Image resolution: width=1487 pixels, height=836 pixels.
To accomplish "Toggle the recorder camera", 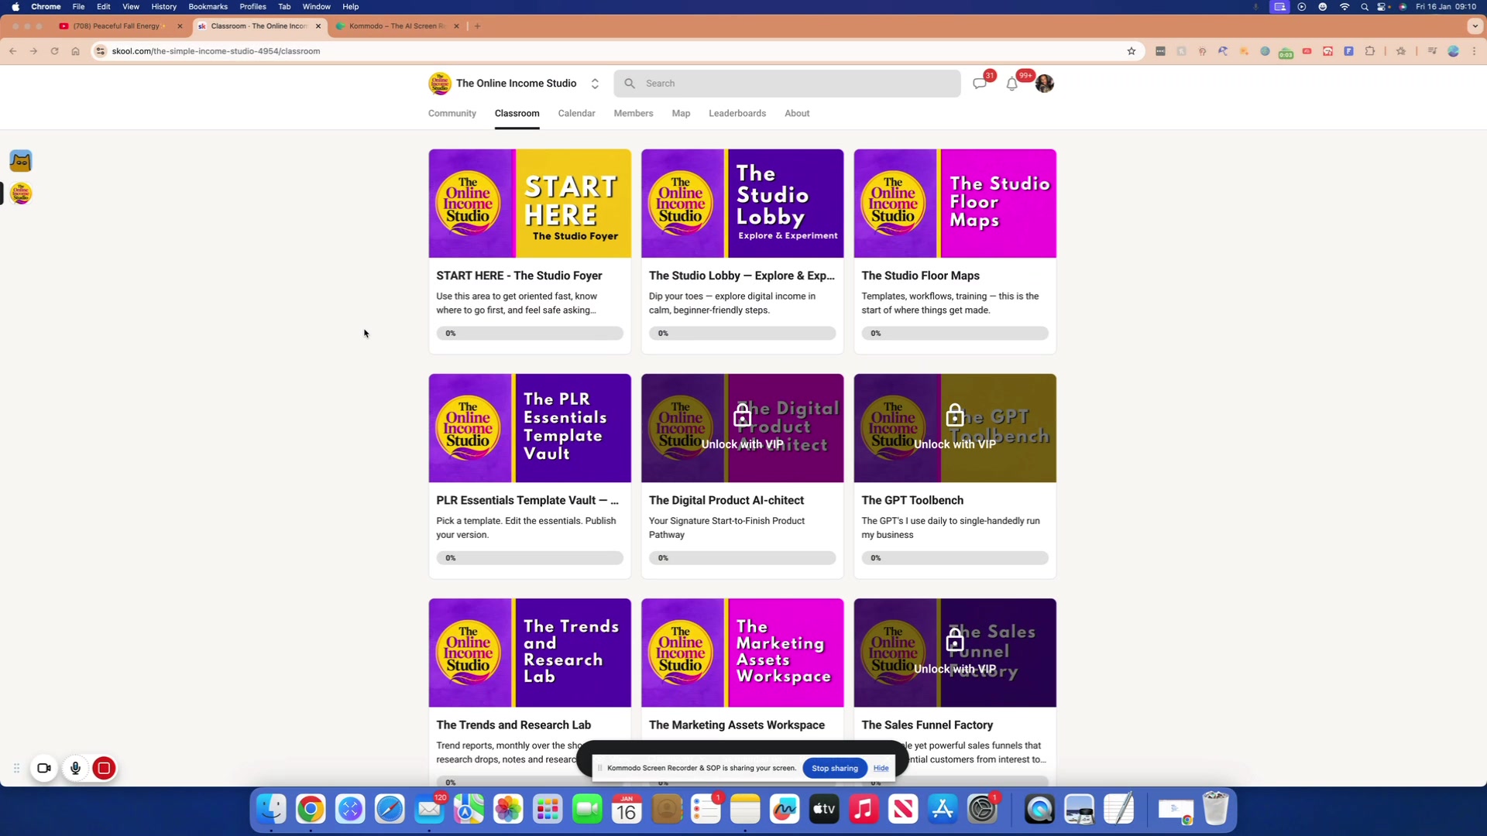I will click(x=44, y=768).
